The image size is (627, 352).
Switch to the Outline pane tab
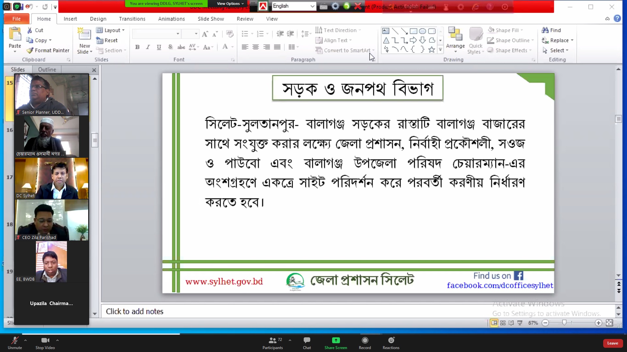click(47, 69)
